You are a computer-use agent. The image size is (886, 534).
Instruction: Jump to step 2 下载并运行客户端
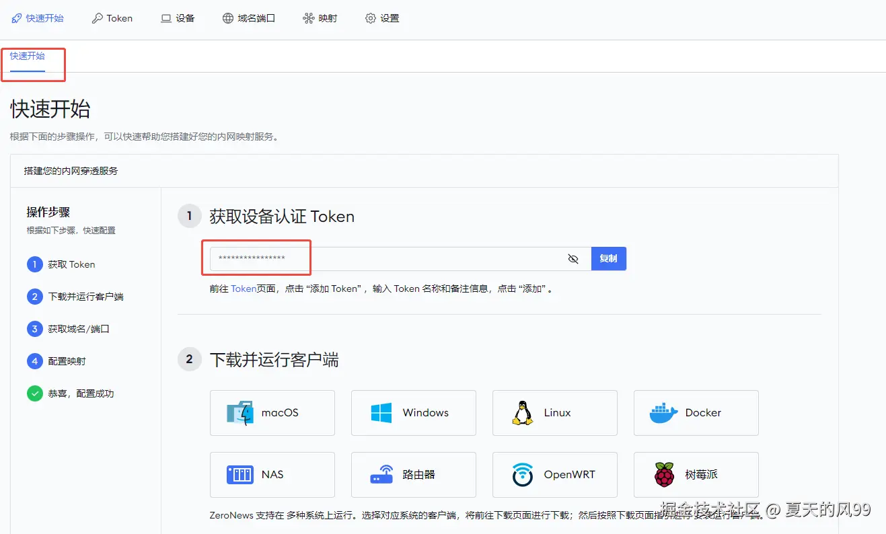(x=75, y=297)
